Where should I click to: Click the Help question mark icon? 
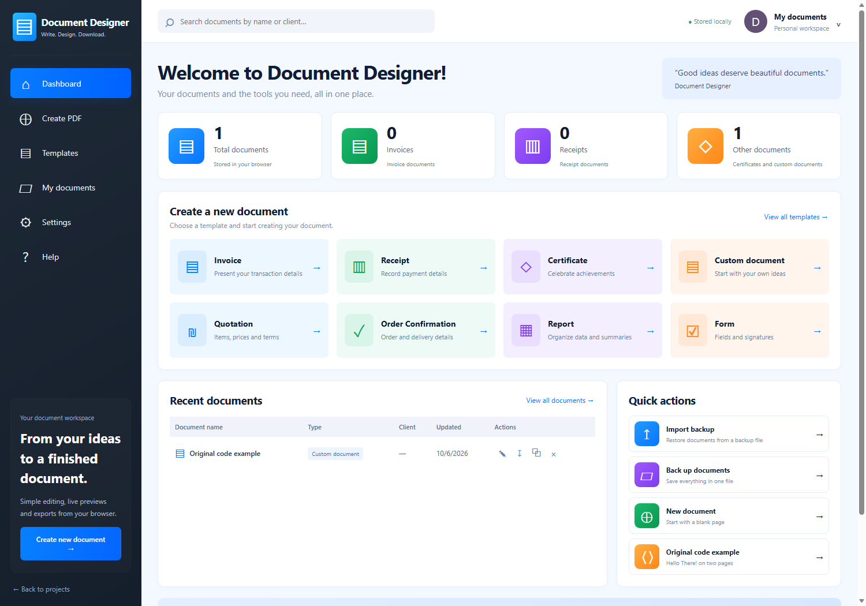click(25, 257)
